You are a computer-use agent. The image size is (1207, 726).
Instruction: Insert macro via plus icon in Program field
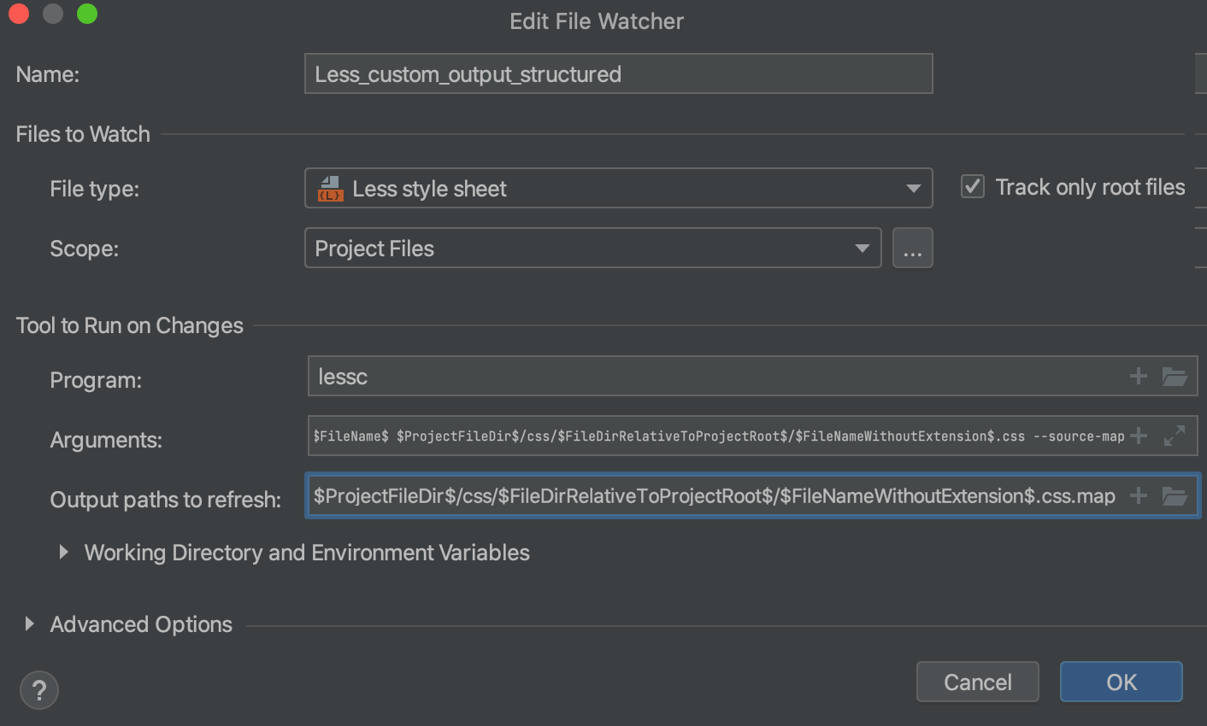coord(1138,376)
